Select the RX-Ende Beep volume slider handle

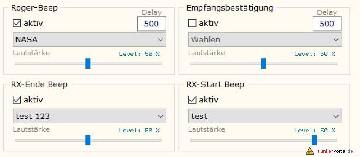(x=88, y=140)
